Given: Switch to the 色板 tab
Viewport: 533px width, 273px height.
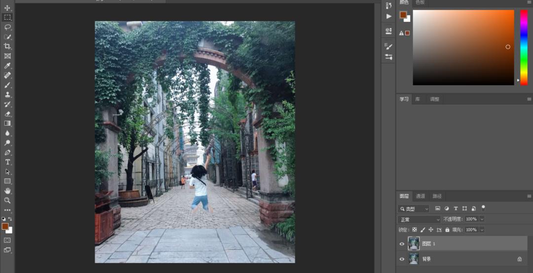Looking at the screenshot, I should 420,2.
